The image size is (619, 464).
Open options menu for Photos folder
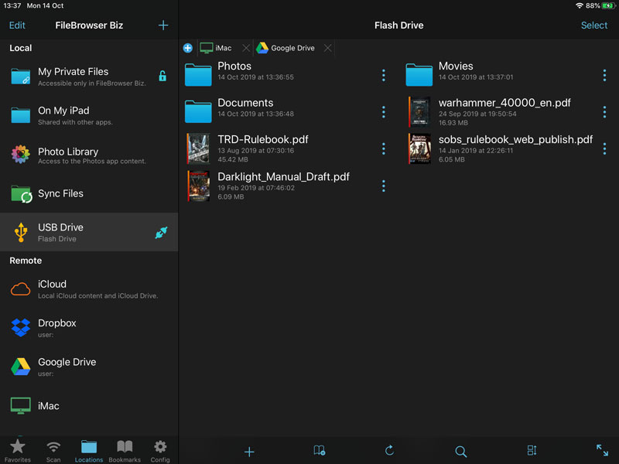click(x=383, y=75)
